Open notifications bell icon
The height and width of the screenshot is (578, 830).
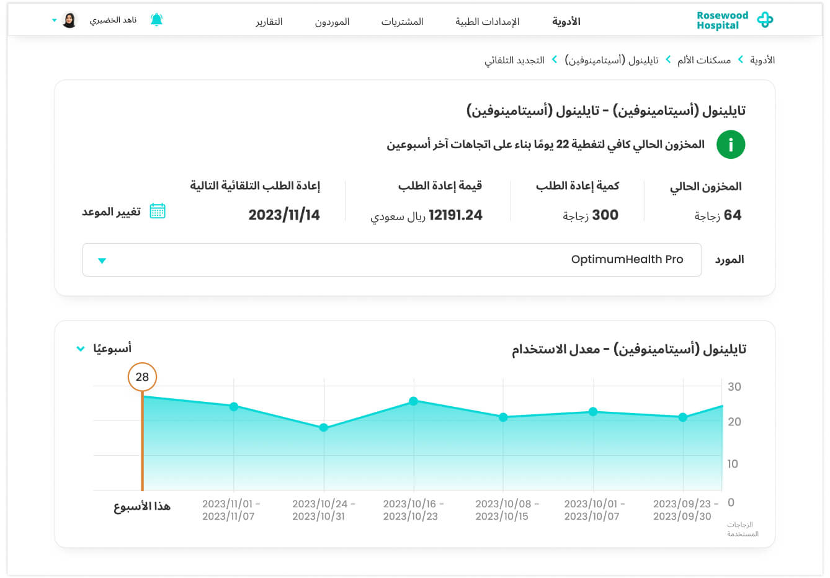157,20
